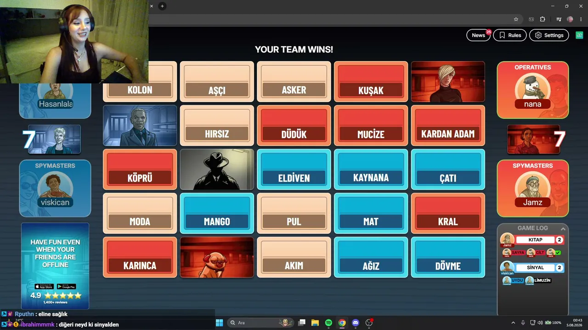
Task: Click the black assassin card
Action: (x=217, y=170)
